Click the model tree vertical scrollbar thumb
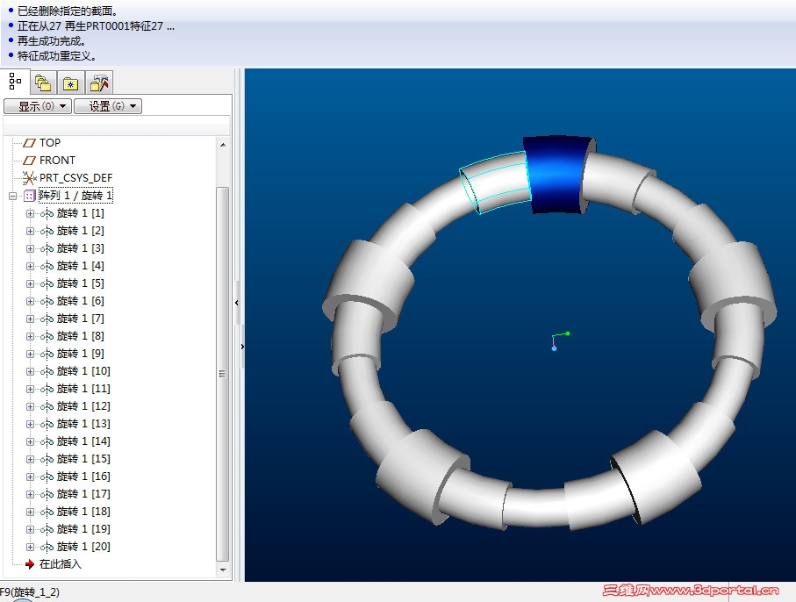Viewport: 796px width, 602px height. (x=222, y=374)
